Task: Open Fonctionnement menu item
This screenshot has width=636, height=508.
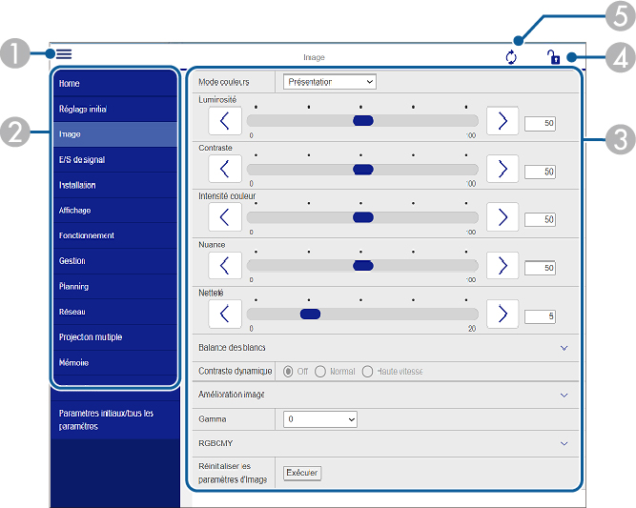Action: 115,235
